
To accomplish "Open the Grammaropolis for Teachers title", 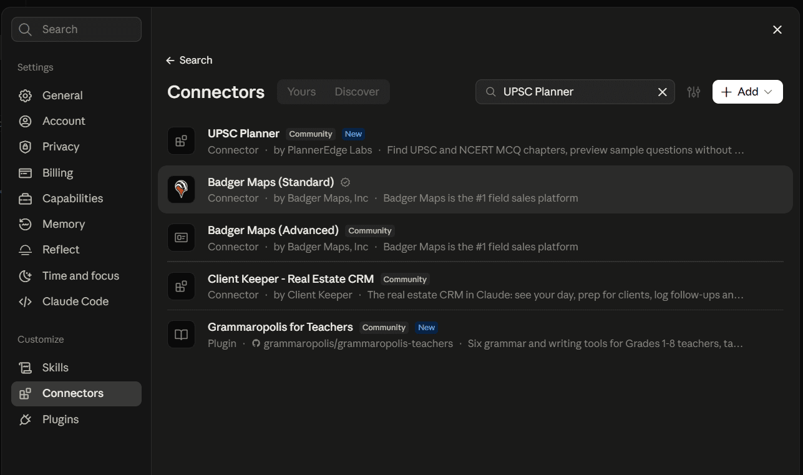I will [280, 327].
